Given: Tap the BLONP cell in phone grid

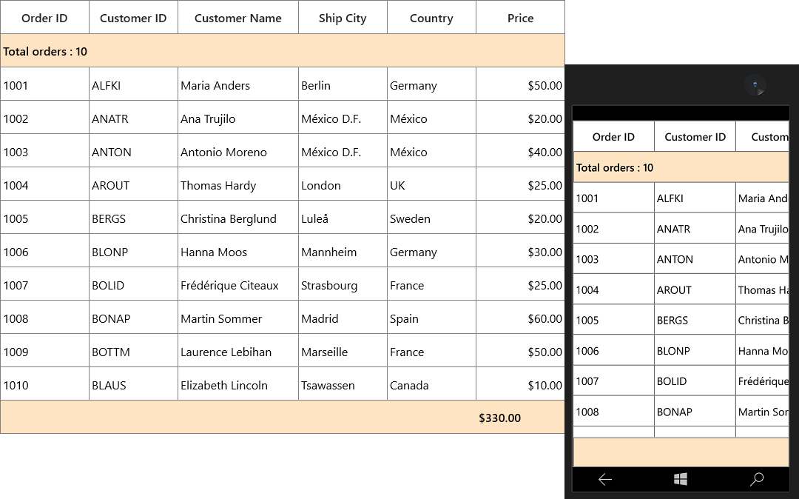Looking at the screenshot, I should coord(695,351).
